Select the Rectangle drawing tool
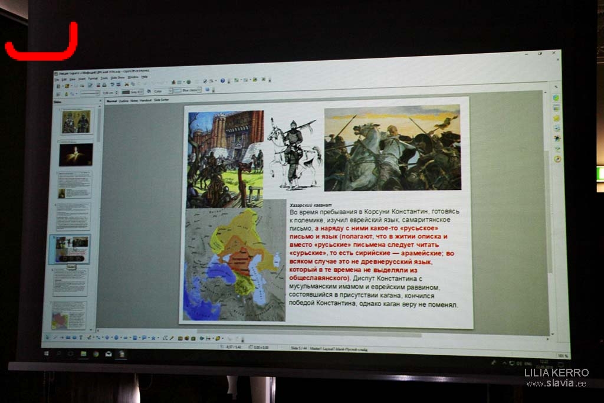Viewport: 604px width, 403px height. point(68,338)
